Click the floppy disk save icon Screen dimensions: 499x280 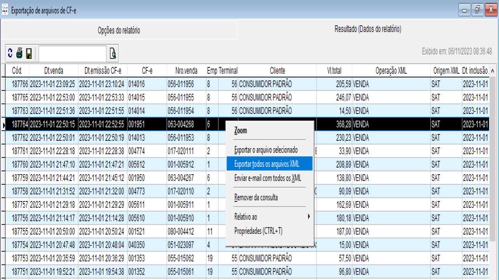[29, 53]
